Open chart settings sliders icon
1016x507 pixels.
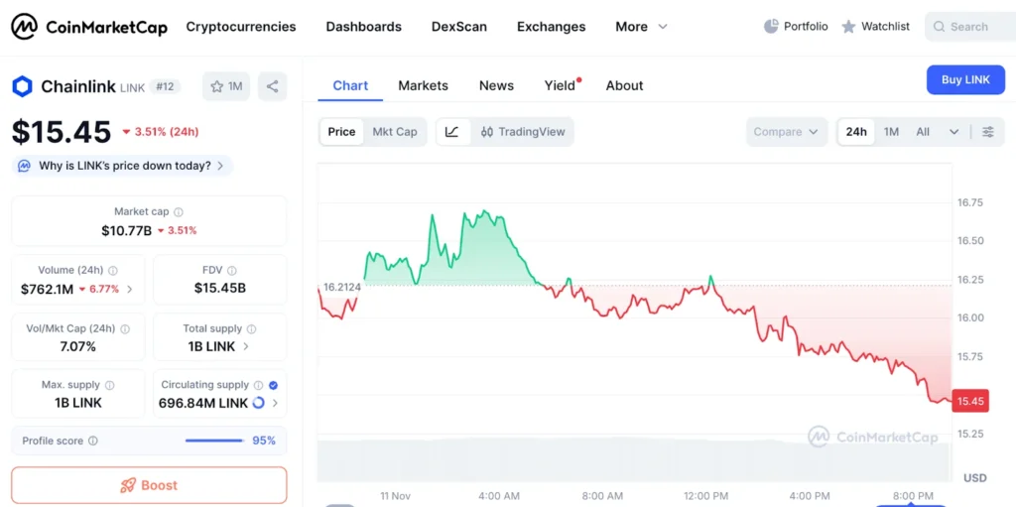987,132
